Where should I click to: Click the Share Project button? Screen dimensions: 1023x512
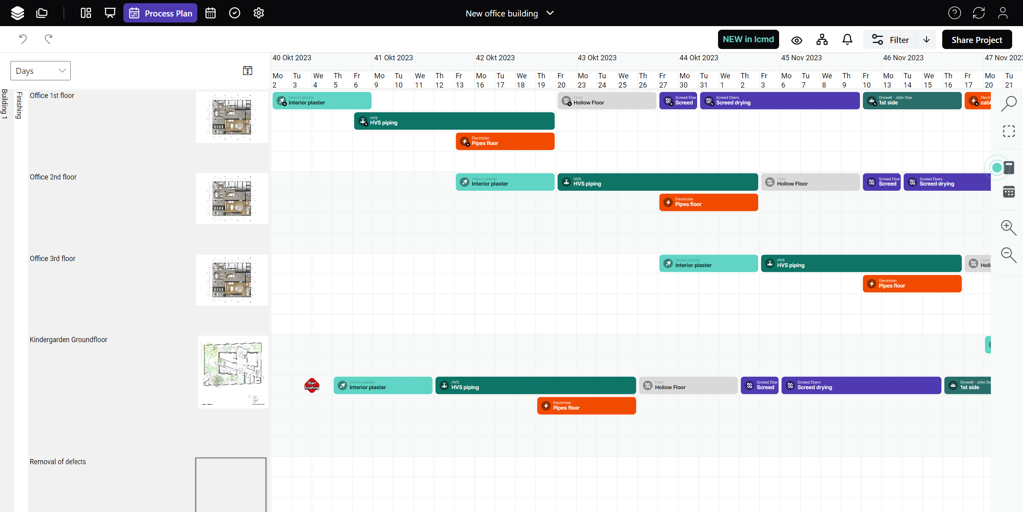[x=977, y=40]
